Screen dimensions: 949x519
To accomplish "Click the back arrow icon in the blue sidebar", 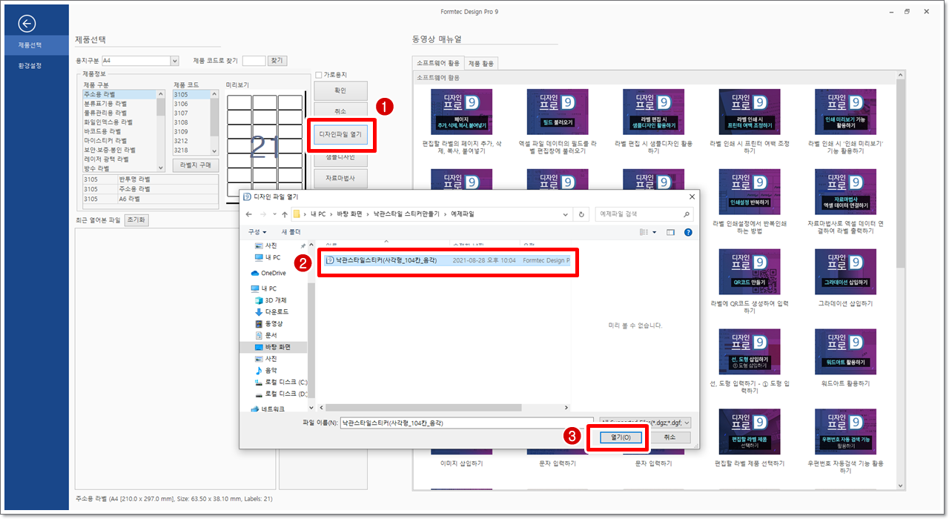I will (27, 24).
